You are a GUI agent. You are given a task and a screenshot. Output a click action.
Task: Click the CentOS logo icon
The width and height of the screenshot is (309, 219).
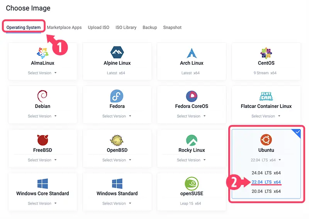266,53
